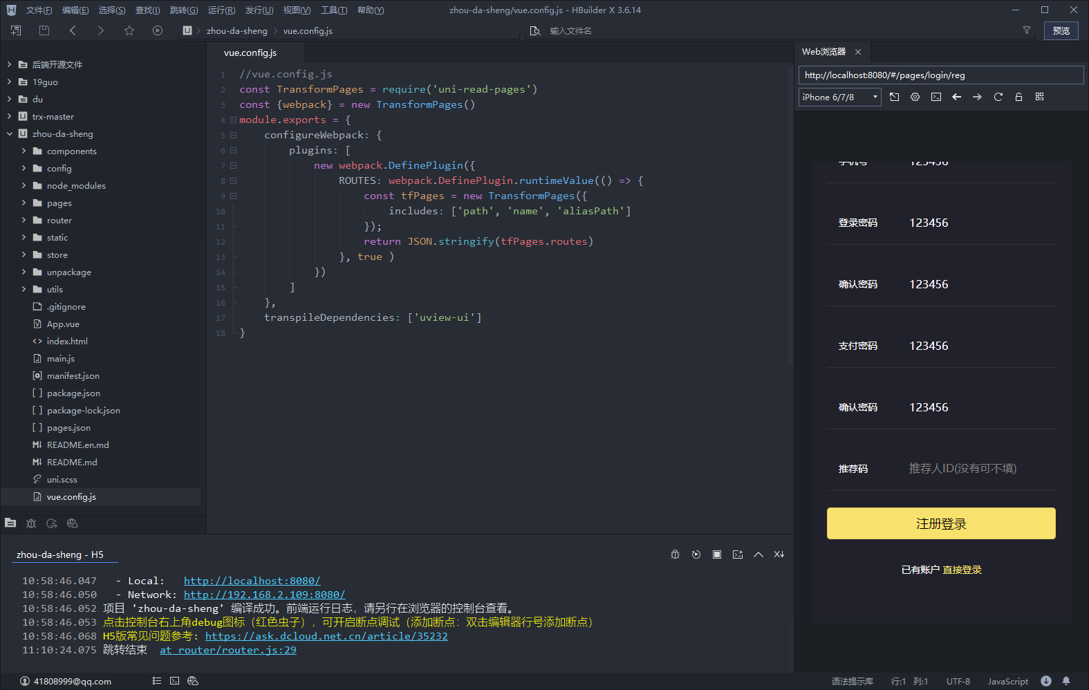Fold code at line 7 DefinePlugin
The height and width of the screenshot is (690, 1089).
[x=233, y=165]
